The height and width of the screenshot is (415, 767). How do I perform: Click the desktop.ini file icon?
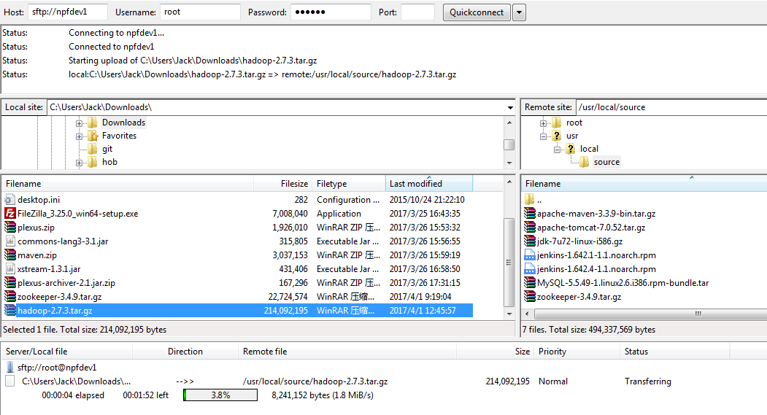(x=9, y=199)
